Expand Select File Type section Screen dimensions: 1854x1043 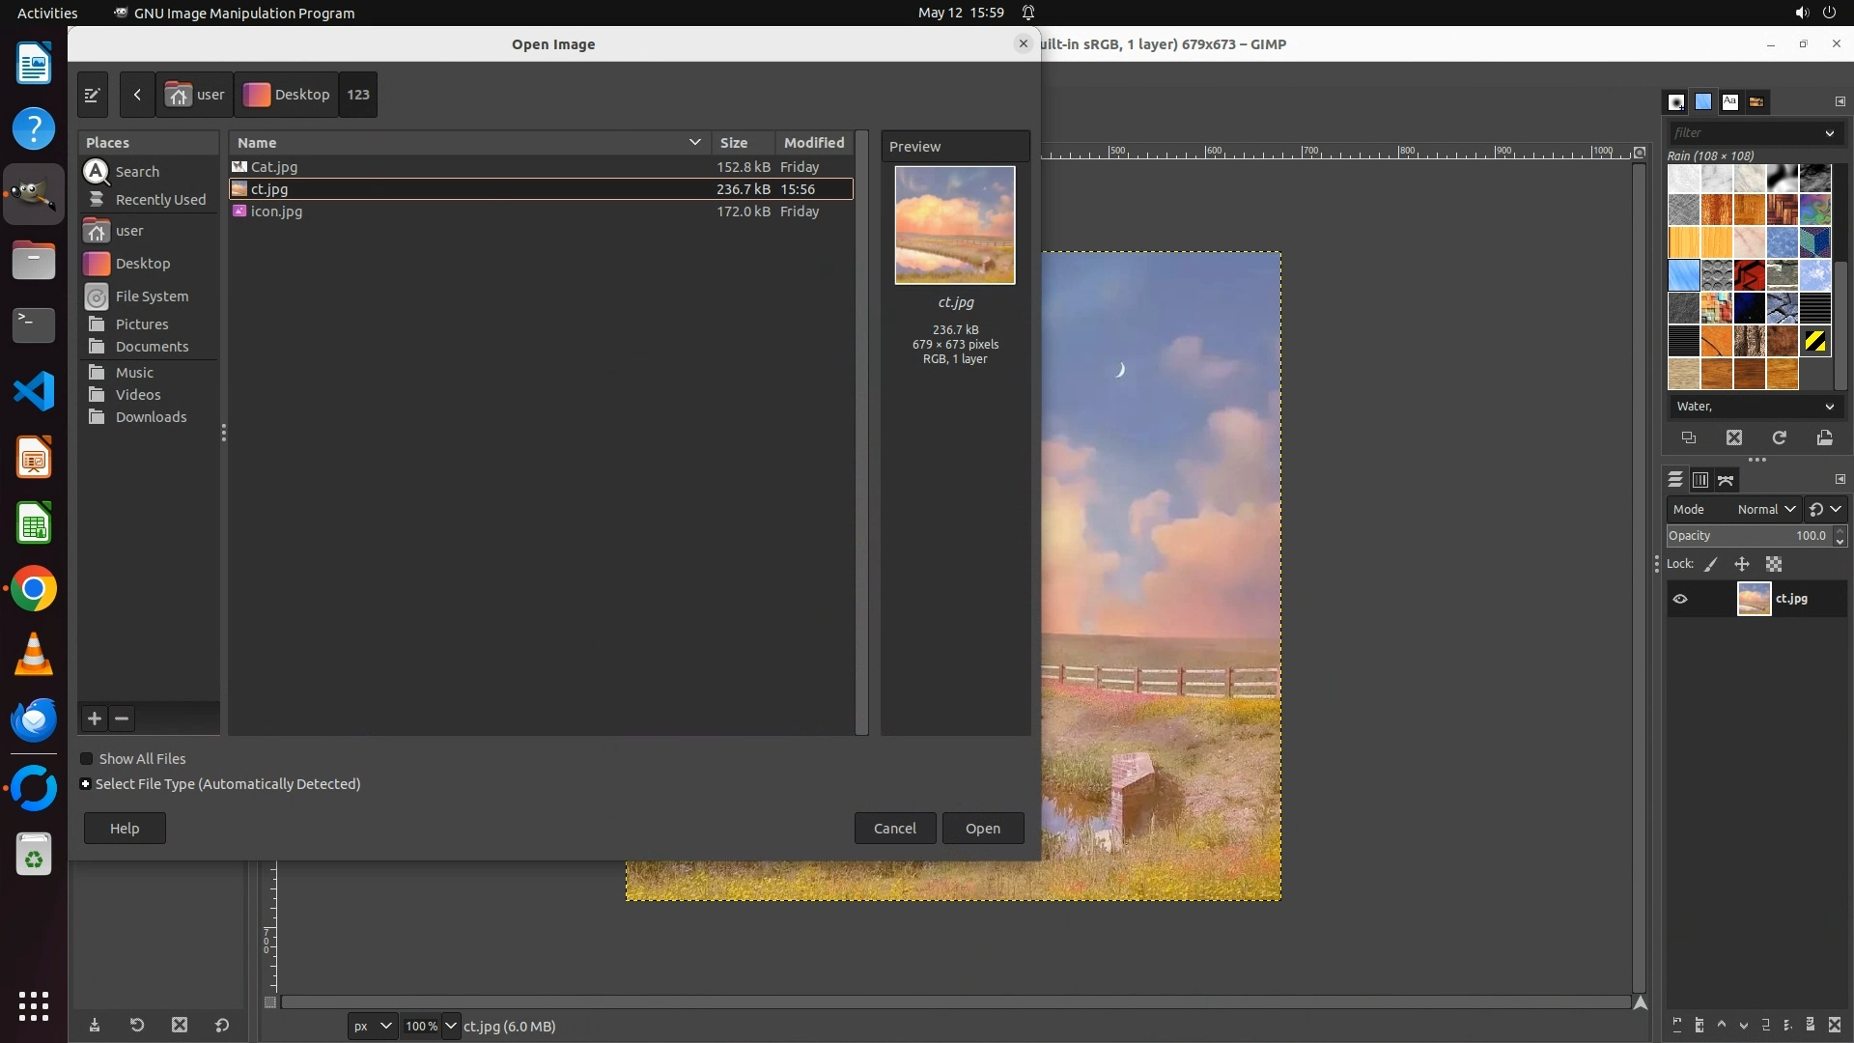(86, 784)
